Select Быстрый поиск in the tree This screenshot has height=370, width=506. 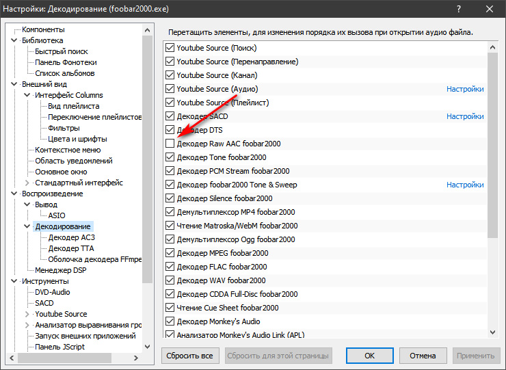[62, 51]
